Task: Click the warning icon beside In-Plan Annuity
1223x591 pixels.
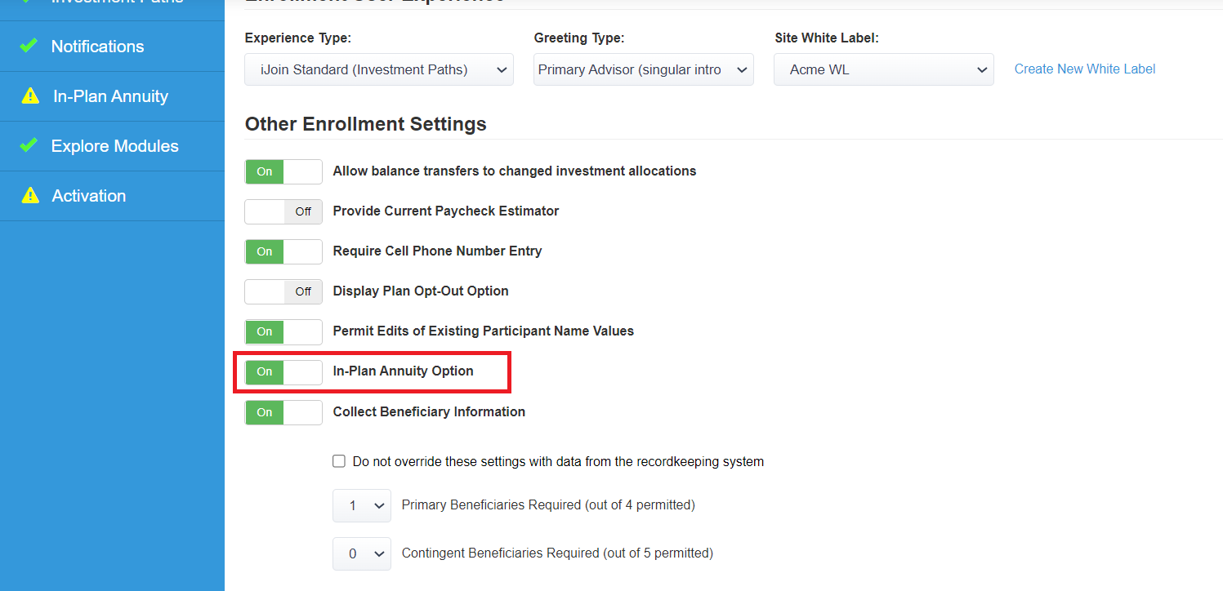Action: 30,96
